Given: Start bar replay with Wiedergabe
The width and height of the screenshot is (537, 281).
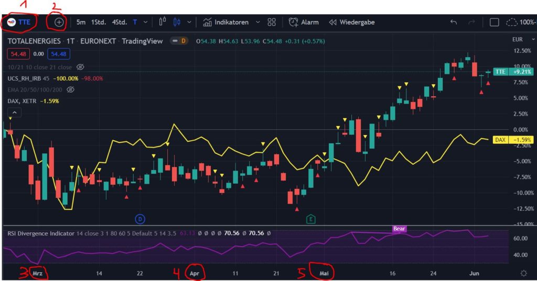Looking at the screenshot, I should point(352,22).
